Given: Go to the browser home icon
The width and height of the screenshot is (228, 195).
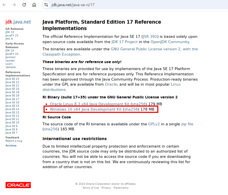Looking at the screenshot, I should point(34,5).
